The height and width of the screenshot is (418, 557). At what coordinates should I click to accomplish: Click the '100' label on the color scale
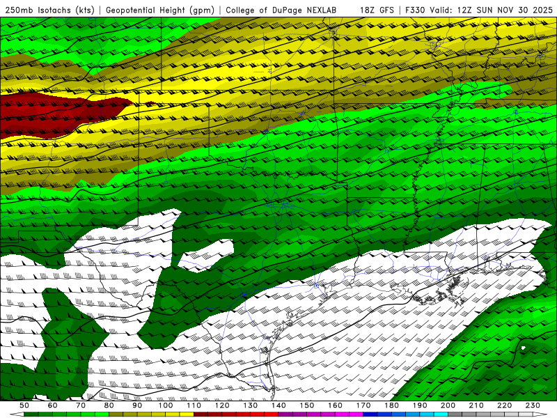[166, 405]
